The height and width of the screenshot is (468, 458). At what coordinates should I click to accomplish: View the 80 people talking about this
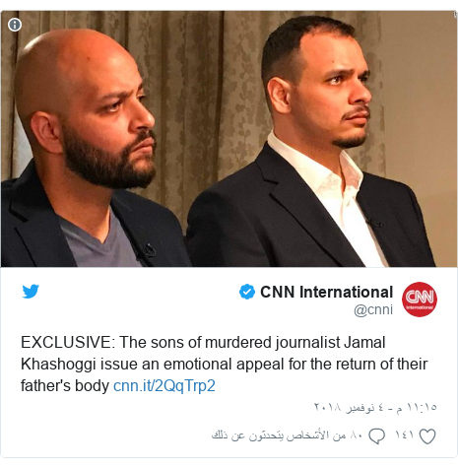coord(287,435)
